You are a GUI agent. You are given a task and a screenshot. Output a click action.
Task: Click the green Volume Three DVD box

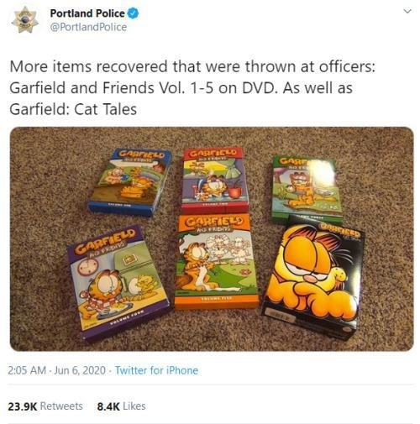[307, 191]
